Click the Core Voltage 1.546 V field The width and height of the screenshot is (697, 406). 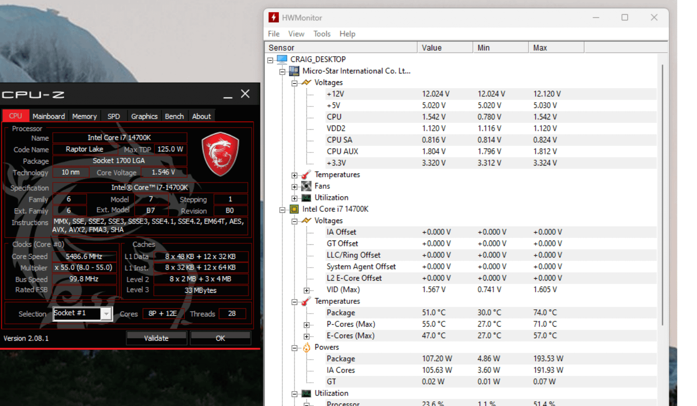[164, 172]
